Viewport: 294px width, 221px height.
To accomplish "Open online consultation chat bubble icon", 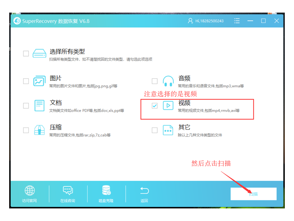I will 68,191.
